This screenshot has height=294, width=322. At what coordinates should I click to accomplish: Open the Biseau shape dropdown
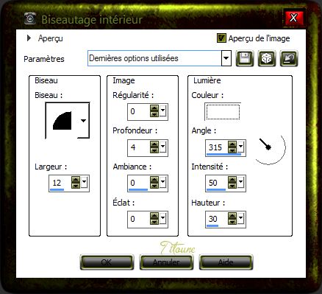pos(83,121)
